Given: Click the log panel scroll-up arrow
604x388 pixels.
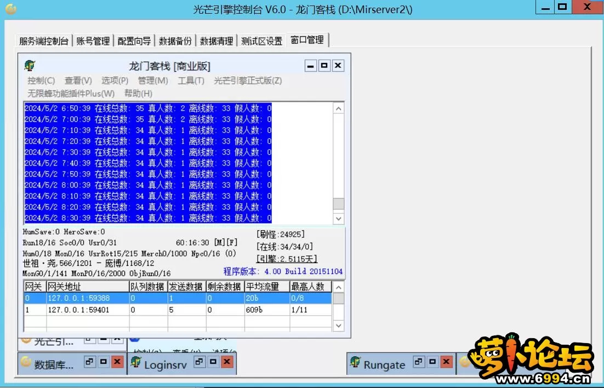Looking at the screenshot, I should click(x=339, y=109).
